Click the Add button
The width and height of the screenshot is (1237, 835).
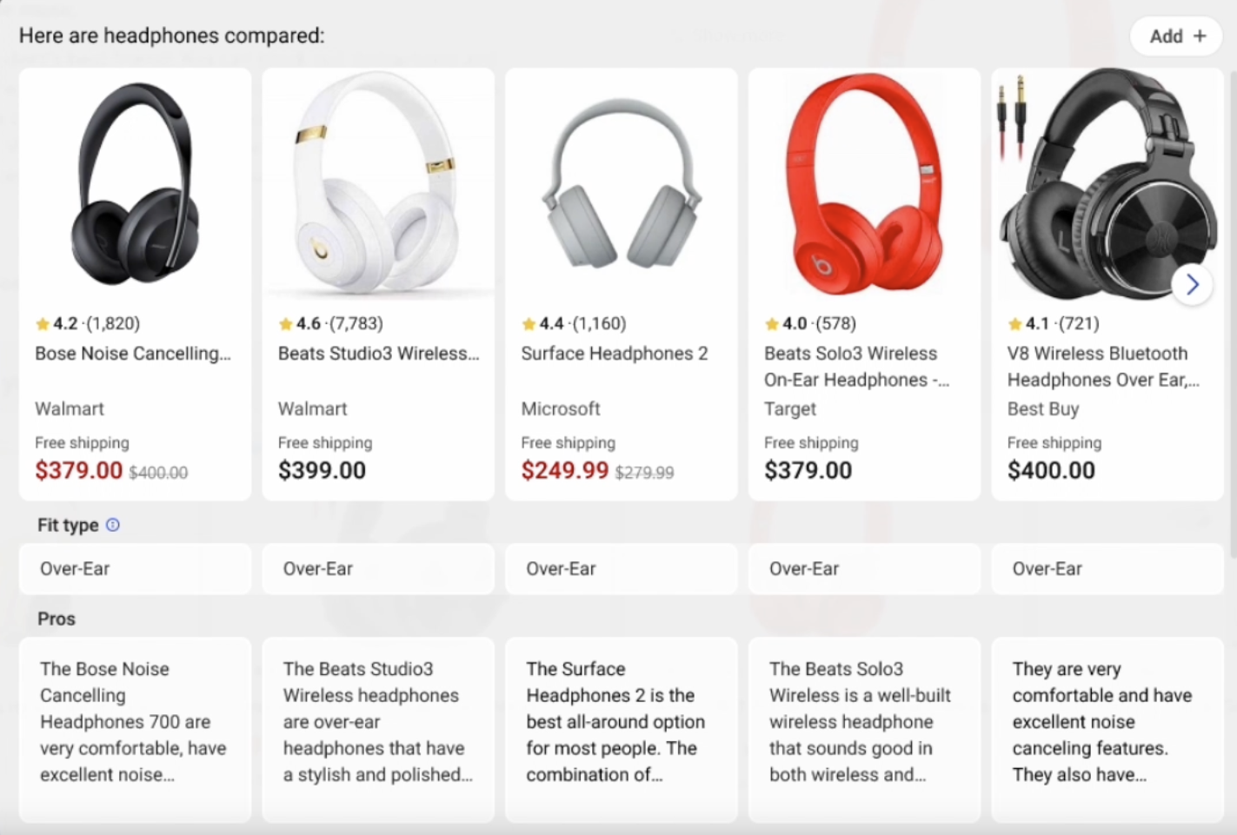point(1176,36)
